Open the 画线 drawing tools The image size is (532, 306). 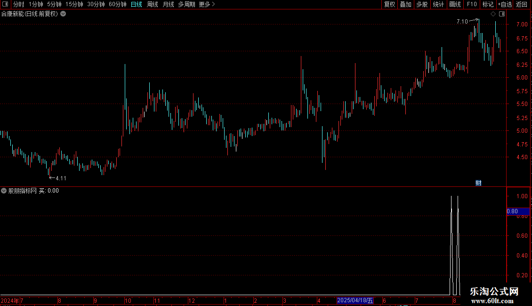455,4
